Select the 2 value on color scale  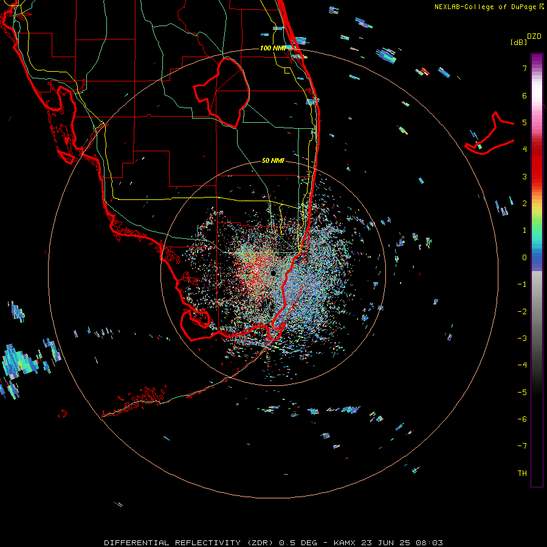[525, 204]
